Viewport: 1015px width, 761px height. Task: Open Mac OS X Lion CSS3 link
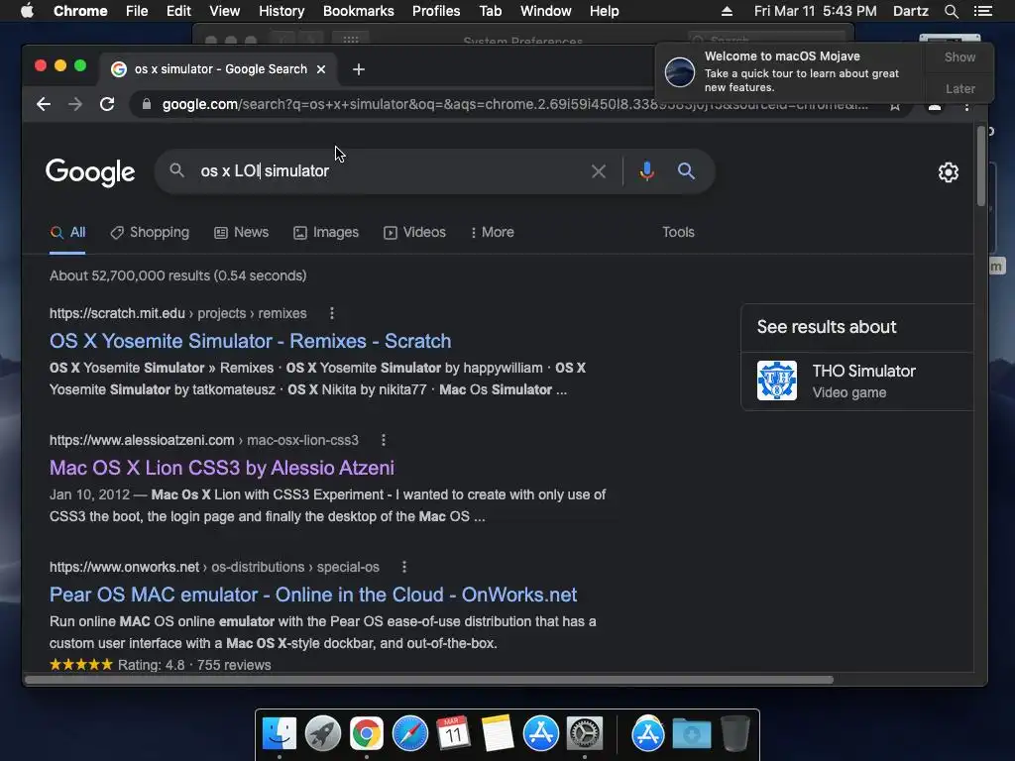(x=222, y=468)
